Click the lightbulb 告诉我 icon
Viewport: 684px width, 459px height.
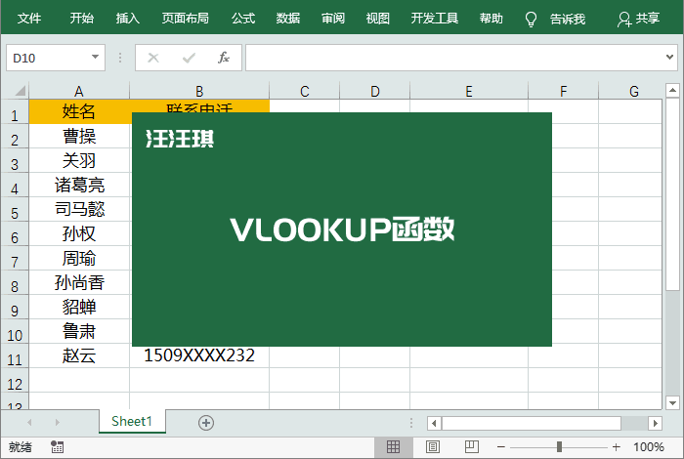coord(531,20)
